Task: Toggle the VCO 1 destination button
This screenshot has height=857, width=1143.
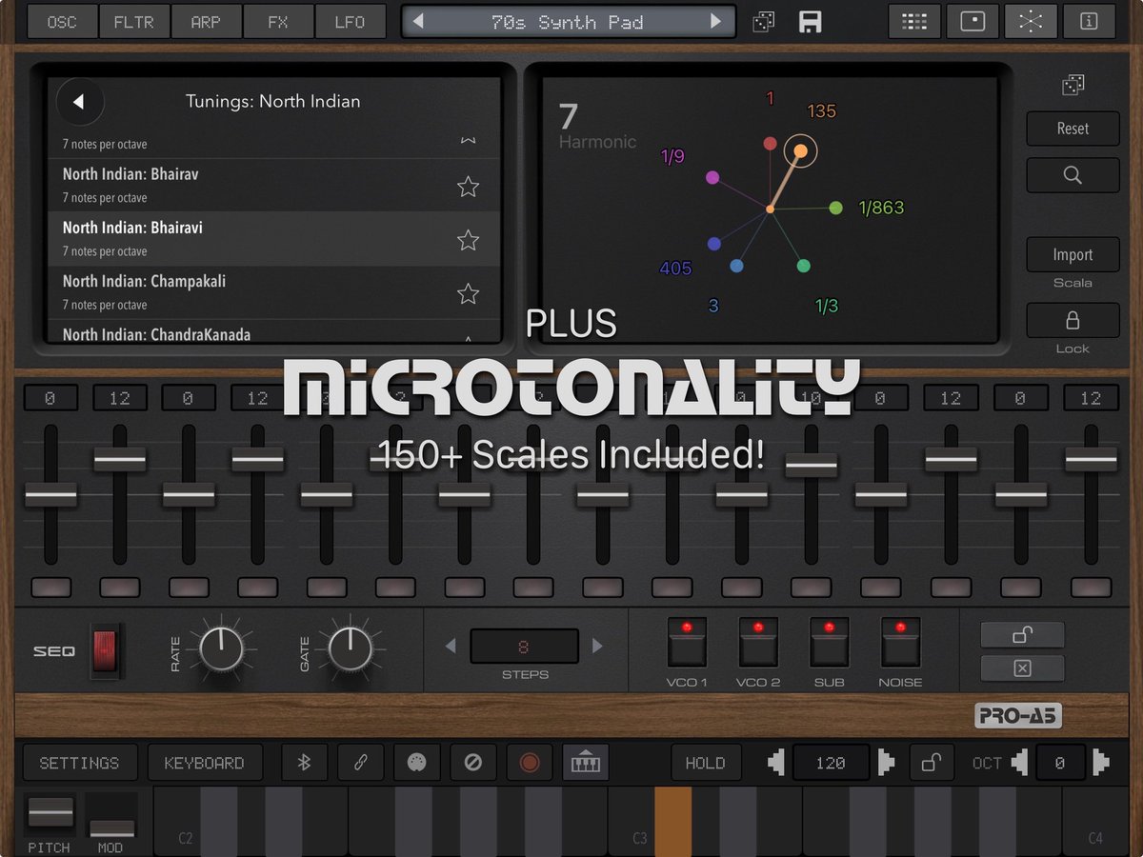Action: click(x=687, y=643)
